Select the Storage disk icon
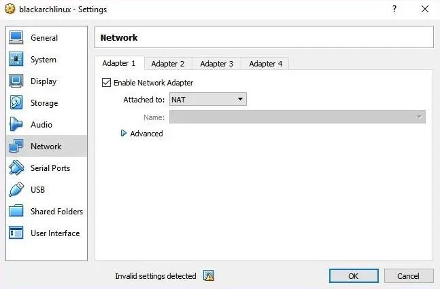Screen dimensions: 440x289 [x=16, y=102]
